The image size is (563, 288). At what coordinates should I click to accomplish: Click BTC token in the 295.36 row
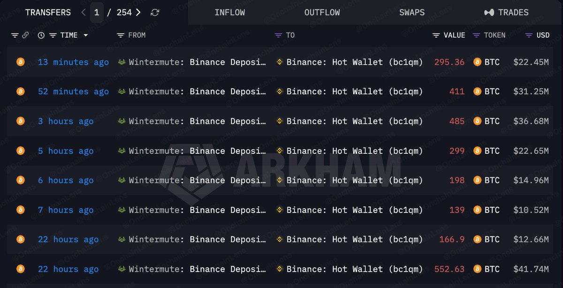pos(487,62)
